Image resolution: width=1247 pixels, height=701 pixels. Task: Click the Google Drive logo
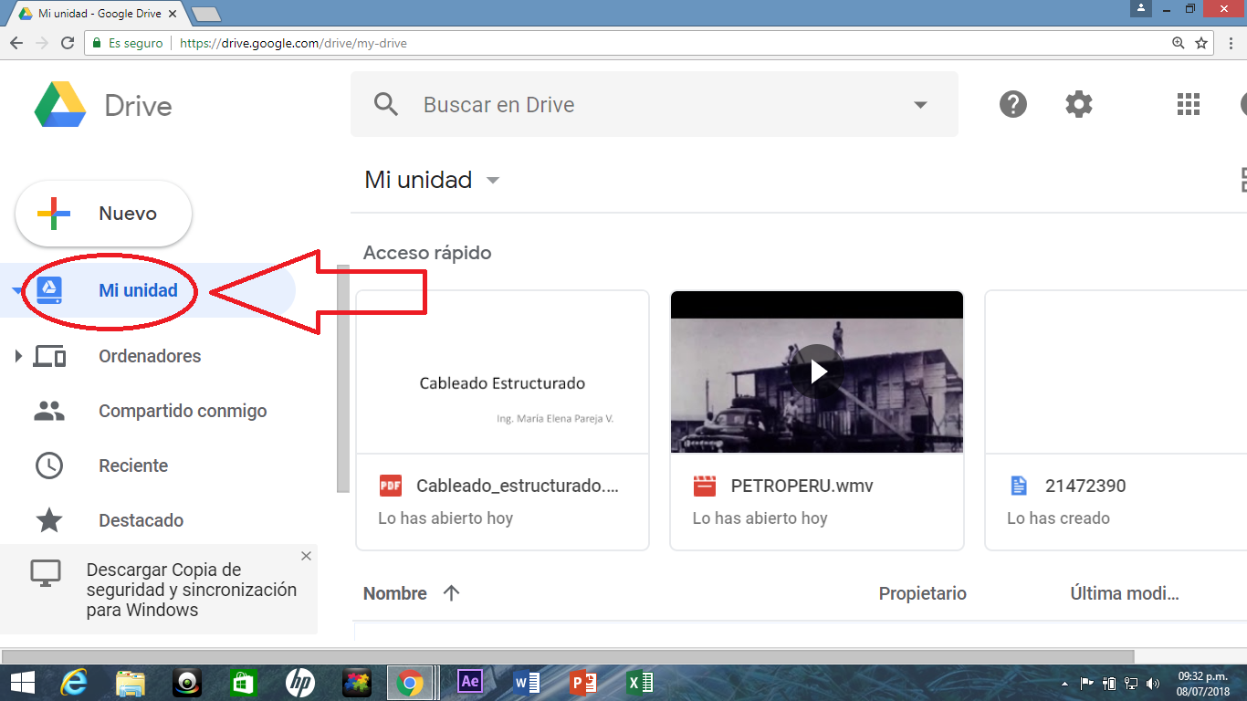[60, 105]
